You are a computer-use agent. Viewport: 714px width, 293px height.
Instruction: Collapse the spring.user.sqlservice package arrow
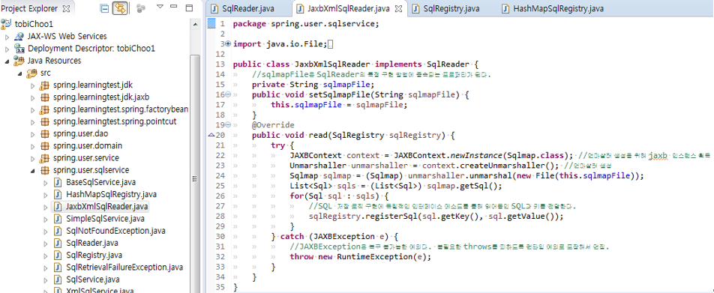pos(33,171)
